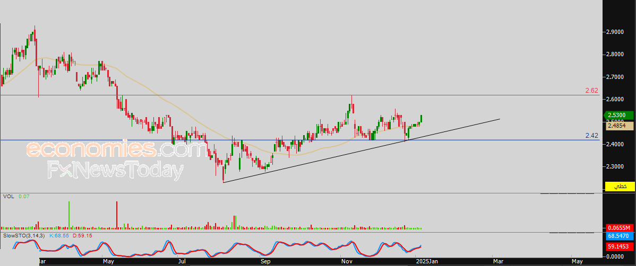The image size is (636, 266).
Task: Click the tallest green volume spike bar
Action: 69,215
